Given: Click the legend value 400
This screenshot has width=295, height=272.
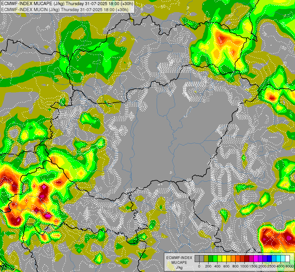Looking at the screenshot, I should [x=217, y=266].
